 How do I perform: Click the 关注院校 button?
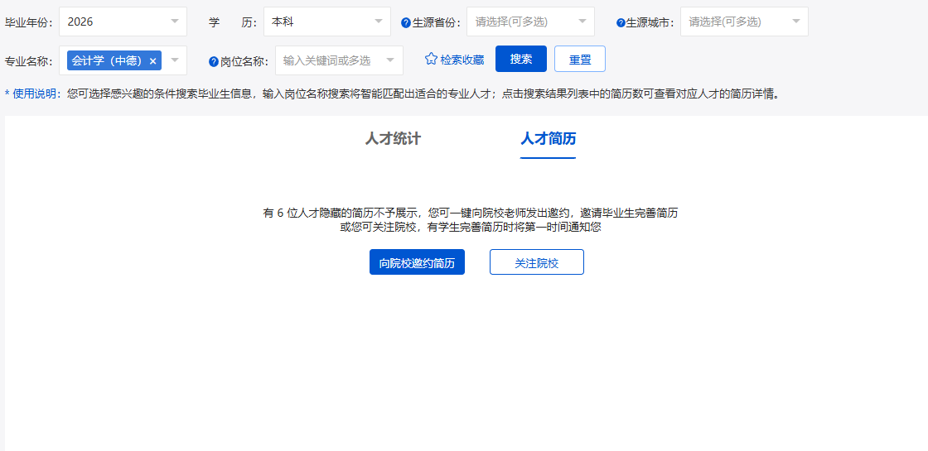click(536, 262)
